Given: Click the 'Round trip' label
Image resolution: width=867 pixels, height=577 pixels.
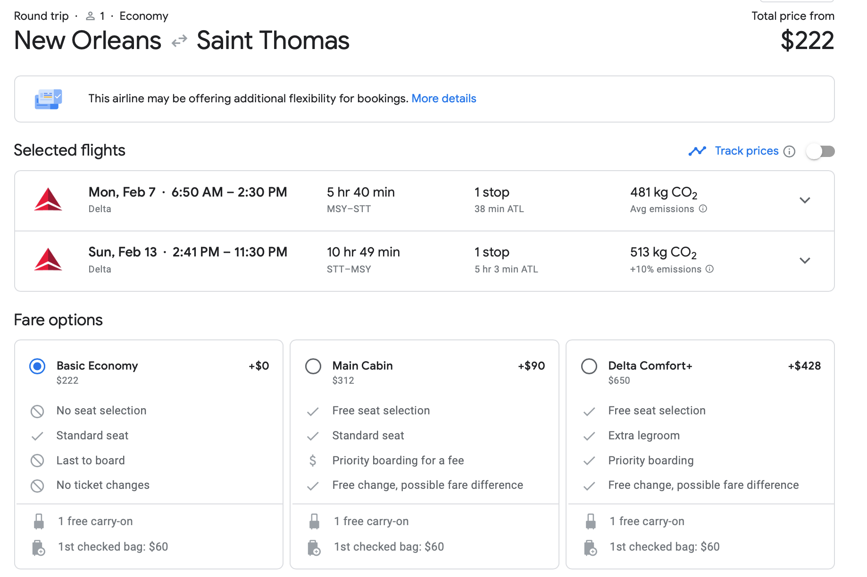Looking at the screenshot, I should [42, 16].
